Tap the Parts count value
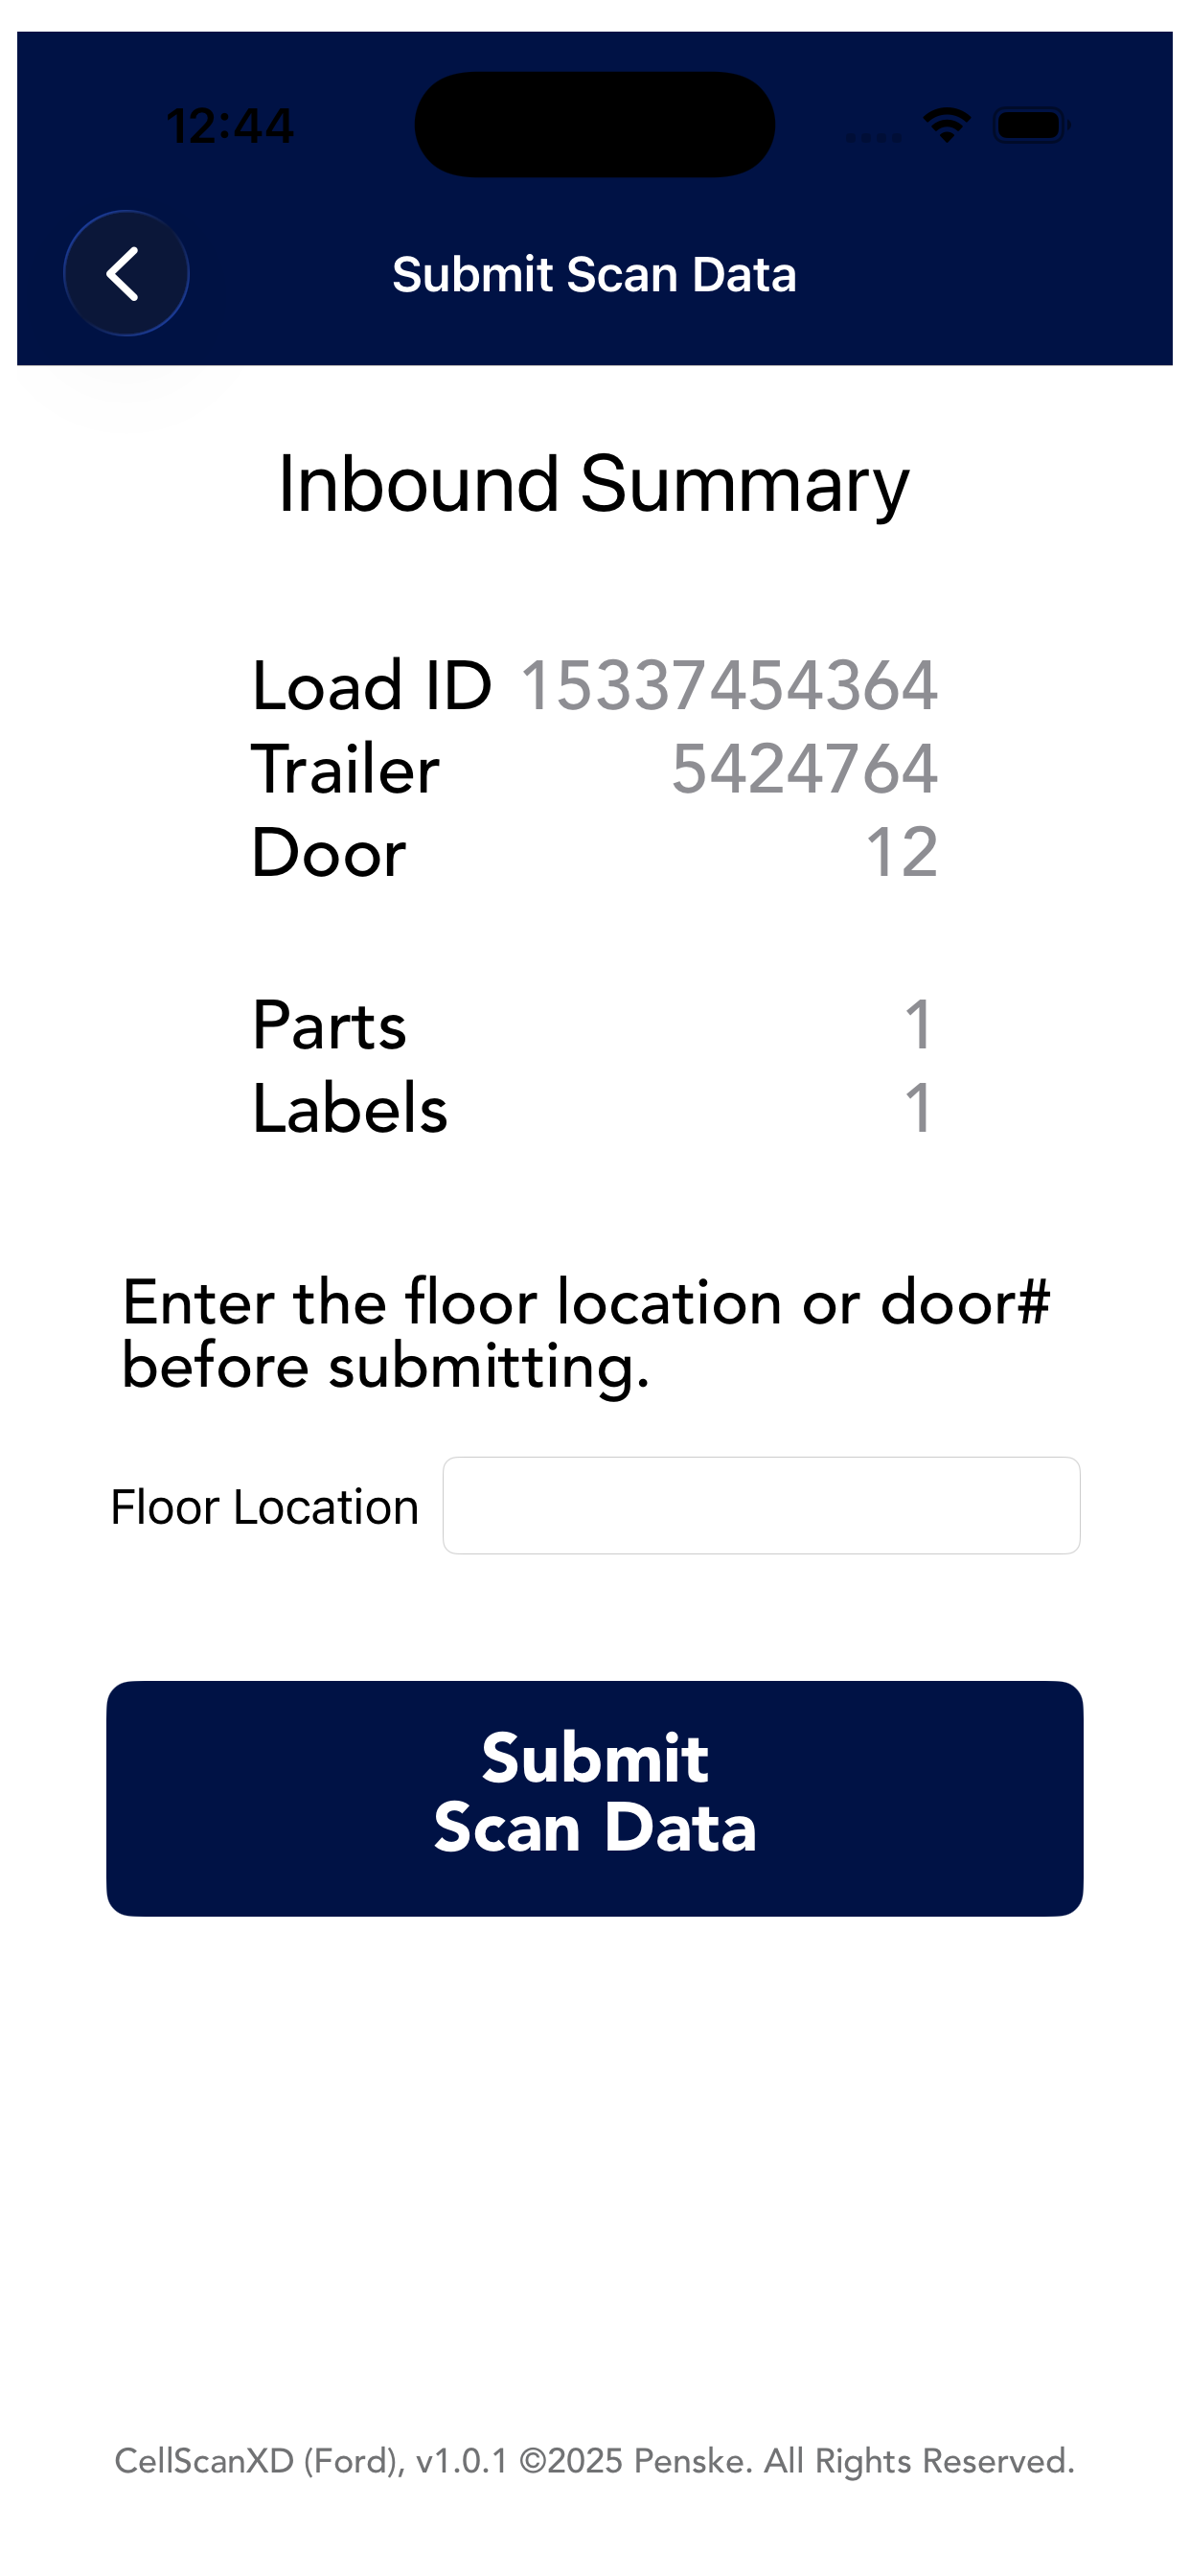Viewport: 1190px width, 2576px height. click(919, 1025)
